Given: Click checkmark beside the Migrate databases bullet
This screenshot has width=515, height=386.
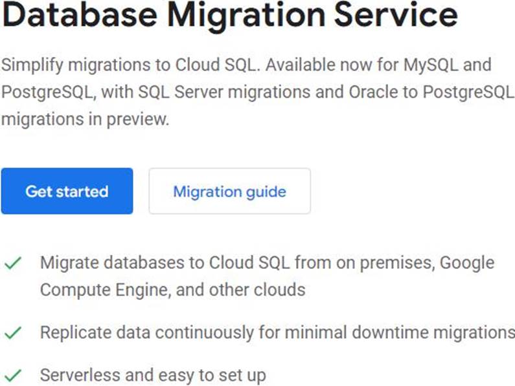Looking at the screenshot, I should [13, 264].
